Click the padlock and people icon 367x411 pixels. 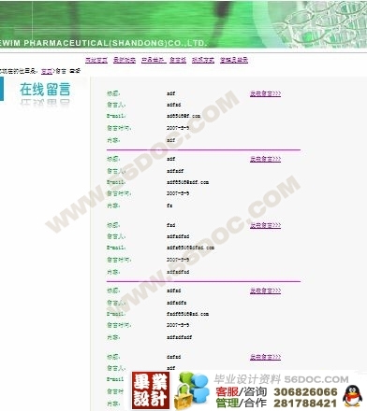point(191,390)
